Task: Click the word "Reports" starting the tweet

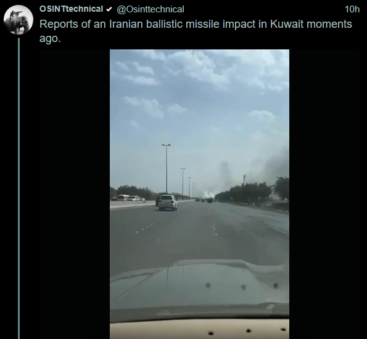Action: coord(59,24)
